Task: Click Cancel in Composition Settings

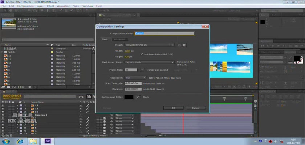Action: [x=195, y=108]
